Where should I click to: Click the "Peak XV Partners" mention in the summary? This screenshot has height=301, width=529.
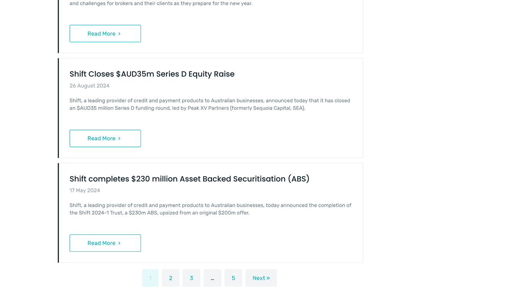(x=208, y=108)
